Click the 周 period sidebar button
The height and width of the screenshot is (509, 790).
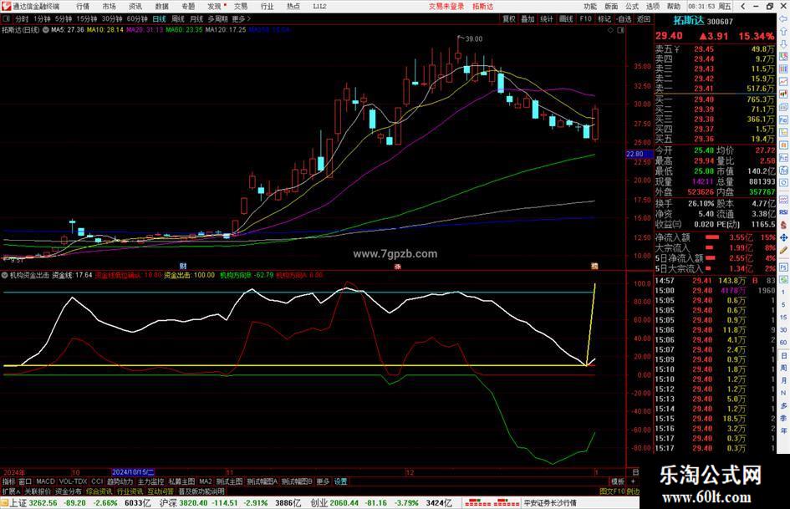(x=783, y=368)
